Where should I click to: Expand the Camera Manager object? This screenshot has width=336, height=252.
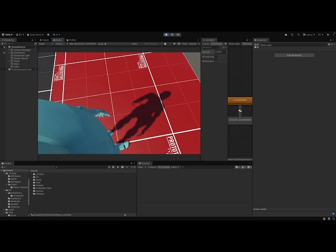[x=9, y=50]
